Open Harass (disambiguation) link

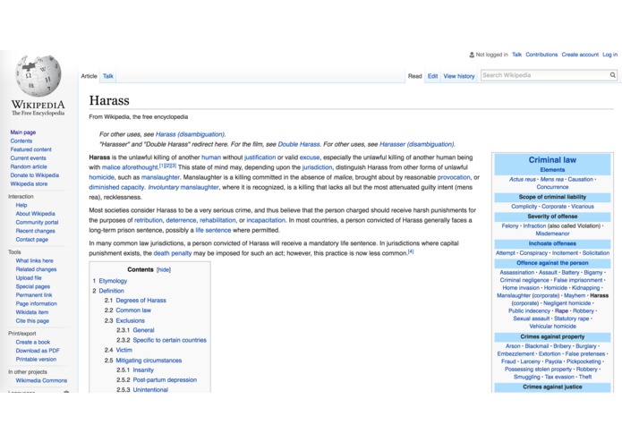(190, 134)
